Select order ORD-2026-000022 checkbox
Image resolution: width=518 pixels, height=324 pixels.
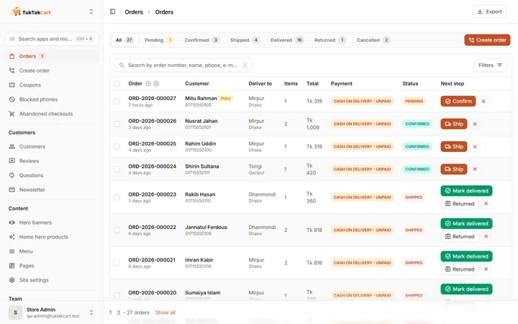tap(117, 230)
